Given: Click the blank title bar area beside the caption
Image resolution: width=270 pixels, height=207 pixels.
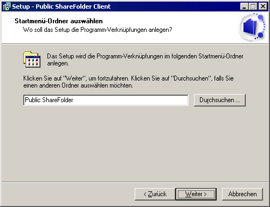Looking at the screenshot, I should click(x=175, y=6).
